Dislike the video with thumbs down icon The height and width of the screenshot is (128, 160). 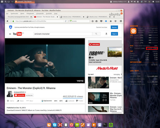click(77, 101)
